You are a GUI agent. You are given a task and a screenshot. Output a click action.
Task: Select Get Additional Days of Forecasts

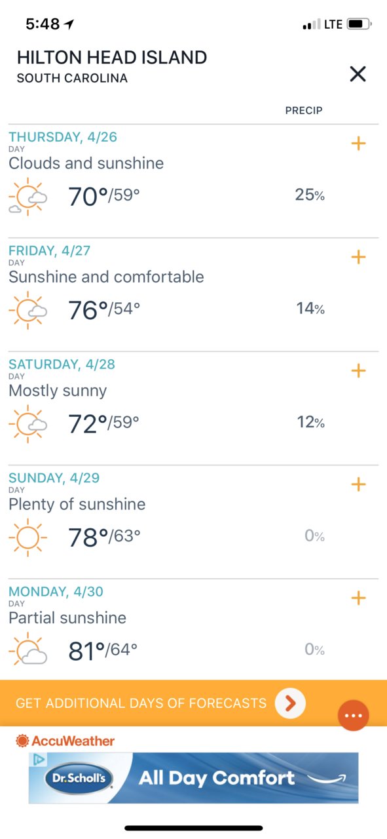141,703
